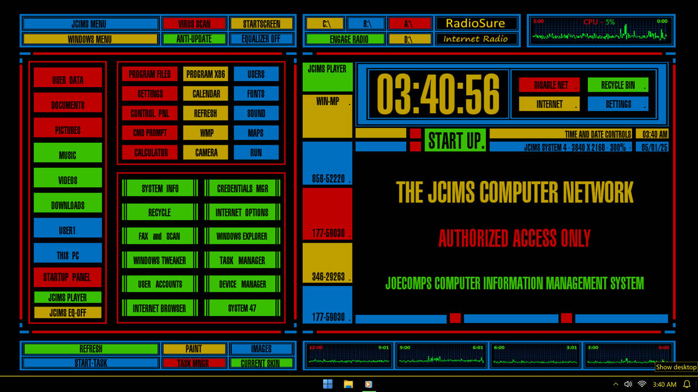Image resolution: width=698 pixels, height=392 pixels.
Task: Open USER1 folder button
Action: click(68, 228)
